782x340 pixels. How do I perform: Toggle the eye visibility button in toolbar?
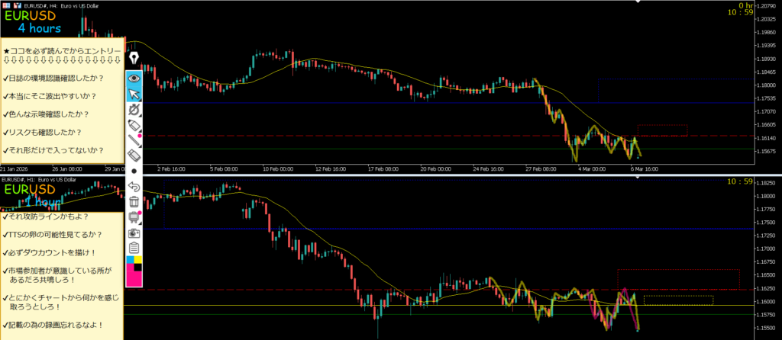pyautogui.click(x=134, y=78)
